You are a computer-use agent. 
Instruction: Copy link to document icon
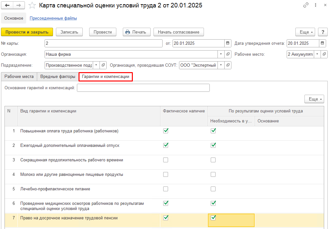coord(306,5)
